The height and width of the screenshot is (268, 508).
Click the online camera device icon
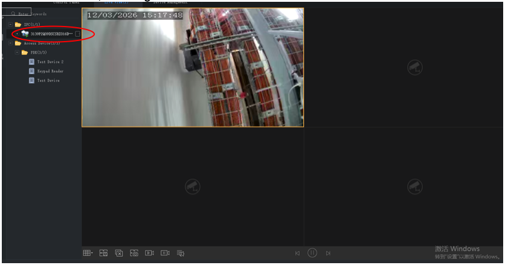(25, 34)
